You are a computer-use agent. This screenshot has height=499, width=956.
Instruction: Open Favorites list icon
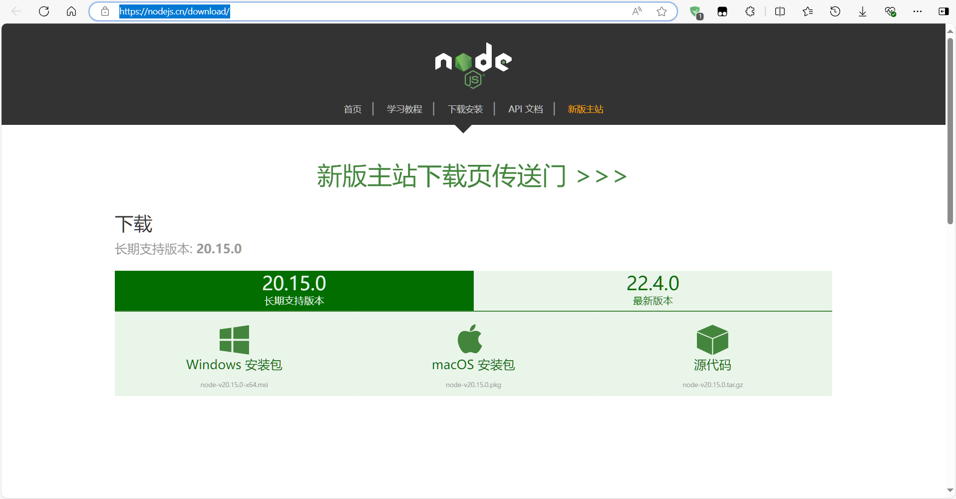point(808,11)
